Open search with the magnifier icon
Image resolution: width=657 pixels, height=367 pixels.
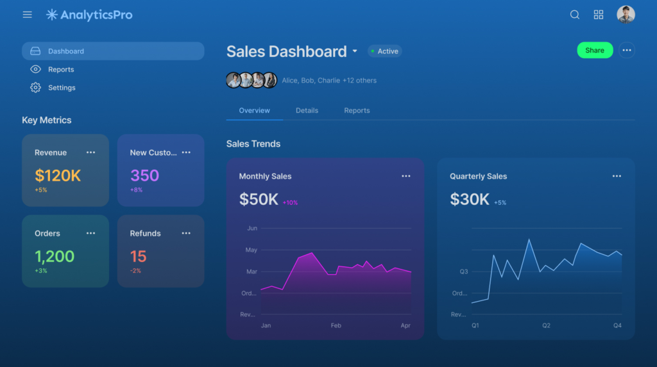575,15
